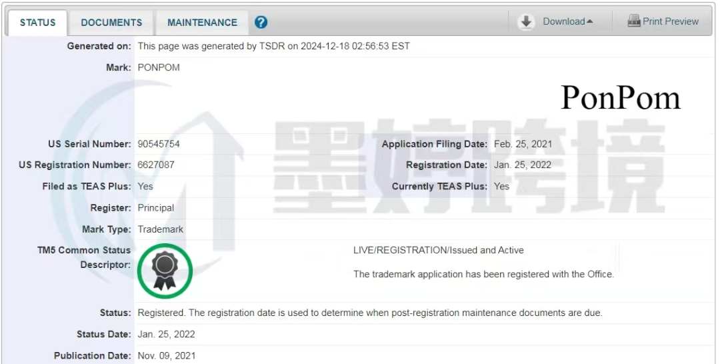This screenshot has height=364, width=720.
Task: Click the Currently TEAS Plus Yes value
Action: tap(501, 187)
